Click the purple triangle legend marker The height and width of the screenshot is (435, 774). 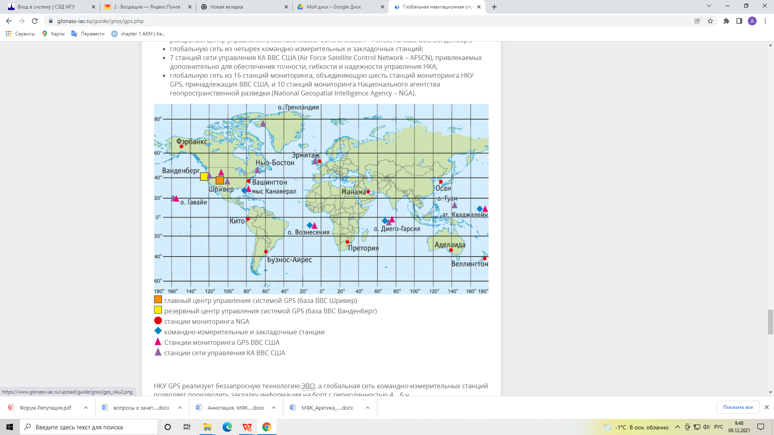pos(158,352)
